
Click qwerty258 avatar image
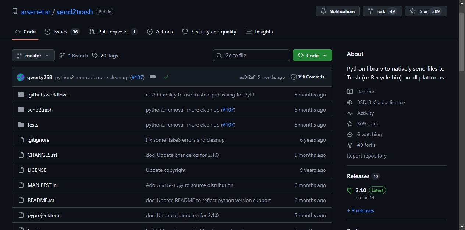pos(21,77)
